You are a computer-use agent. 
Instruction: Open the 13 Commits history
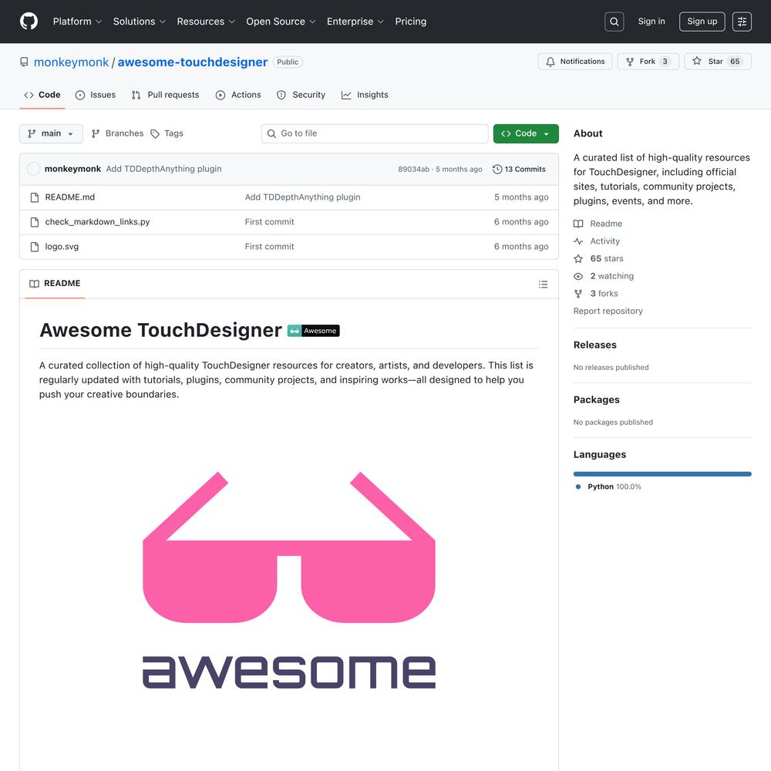(x=519, y=169)
